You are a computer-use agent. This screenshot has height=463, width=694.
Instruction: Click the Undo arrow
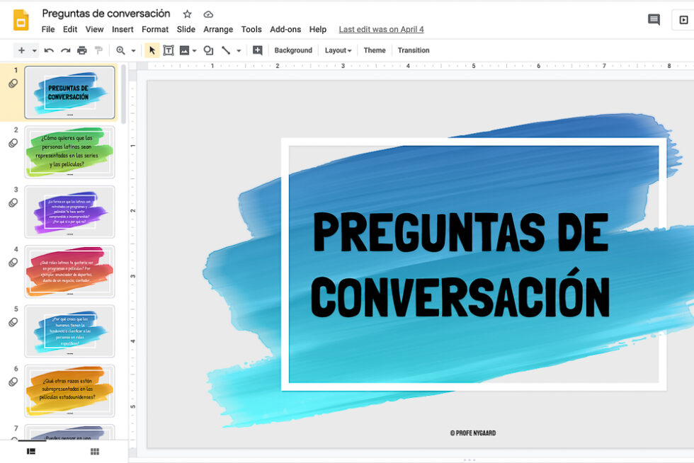49,50
